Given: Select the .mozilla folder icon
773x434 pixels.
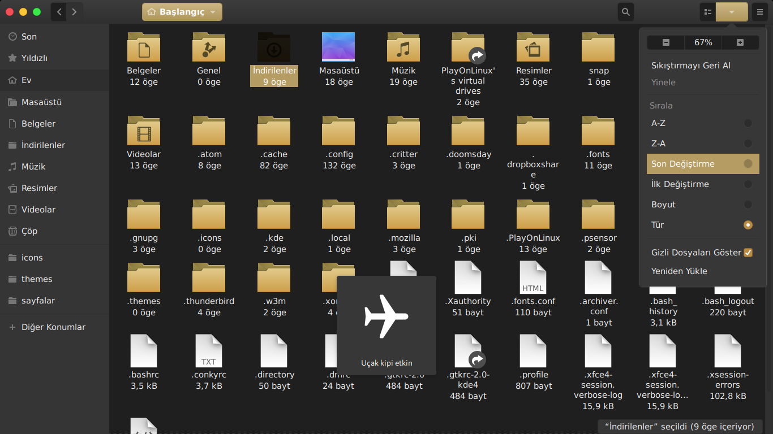Looking at the screenshot, I should [x=403, y=214].
